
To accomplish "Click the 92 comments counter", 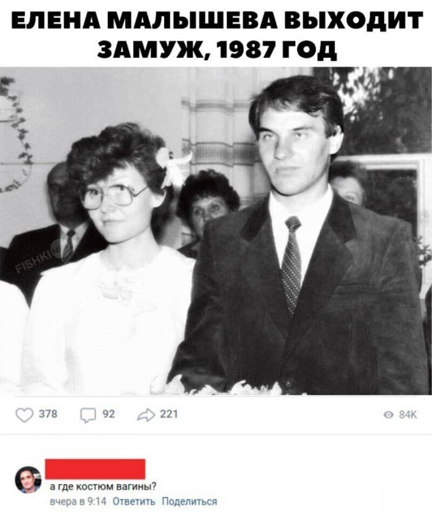I will click(109, 414).
